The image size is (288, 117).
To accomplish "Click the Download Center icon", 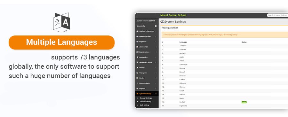I will click(137, 62).
